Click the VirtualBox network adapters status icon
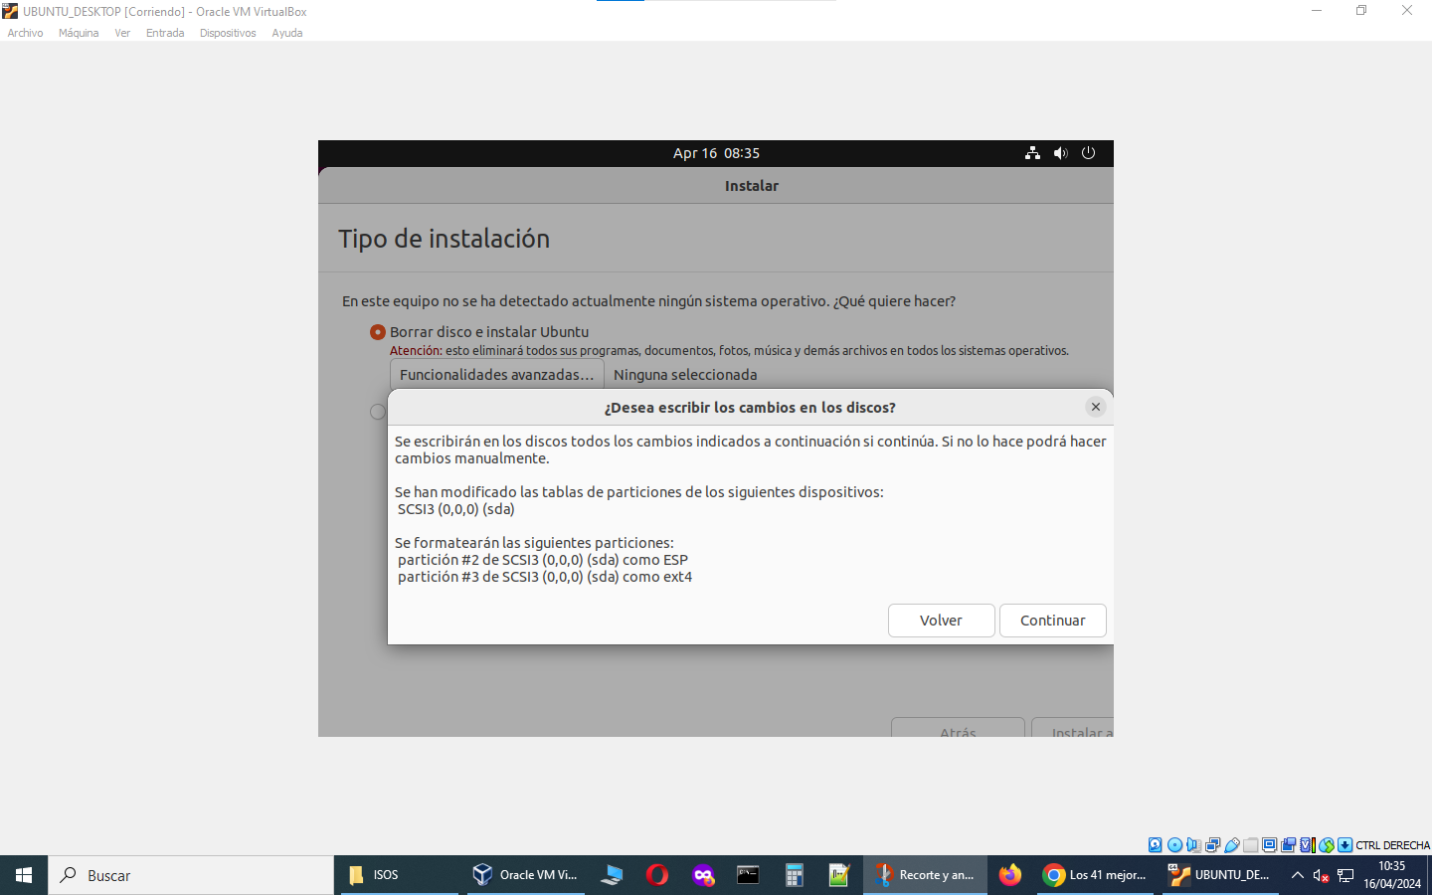 click(1212, 845)
